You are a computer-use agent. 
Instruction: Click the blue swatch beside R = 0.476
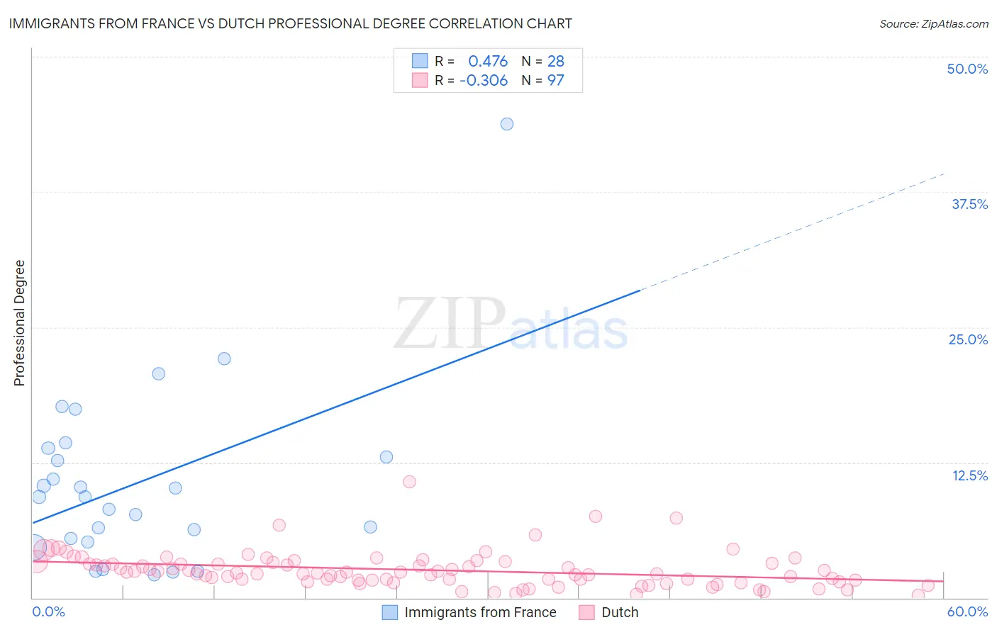420,61
